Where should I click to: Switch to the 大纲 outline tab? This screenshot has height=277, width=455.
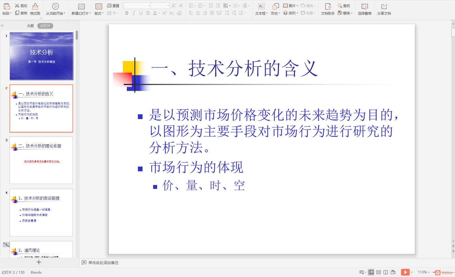(x=30, y=26)
